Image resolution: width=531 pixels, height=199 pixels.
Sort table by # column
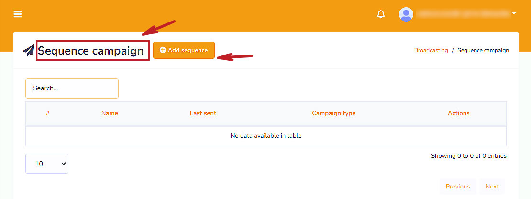point(48,113)
